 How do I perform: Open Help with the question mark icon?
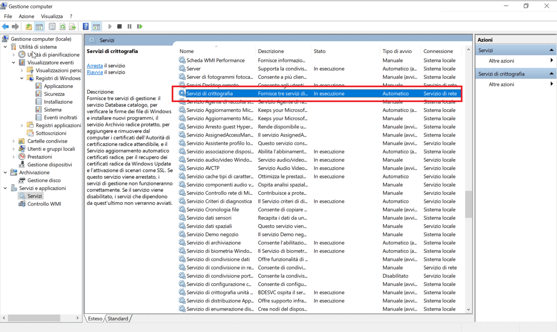[85, 26]
